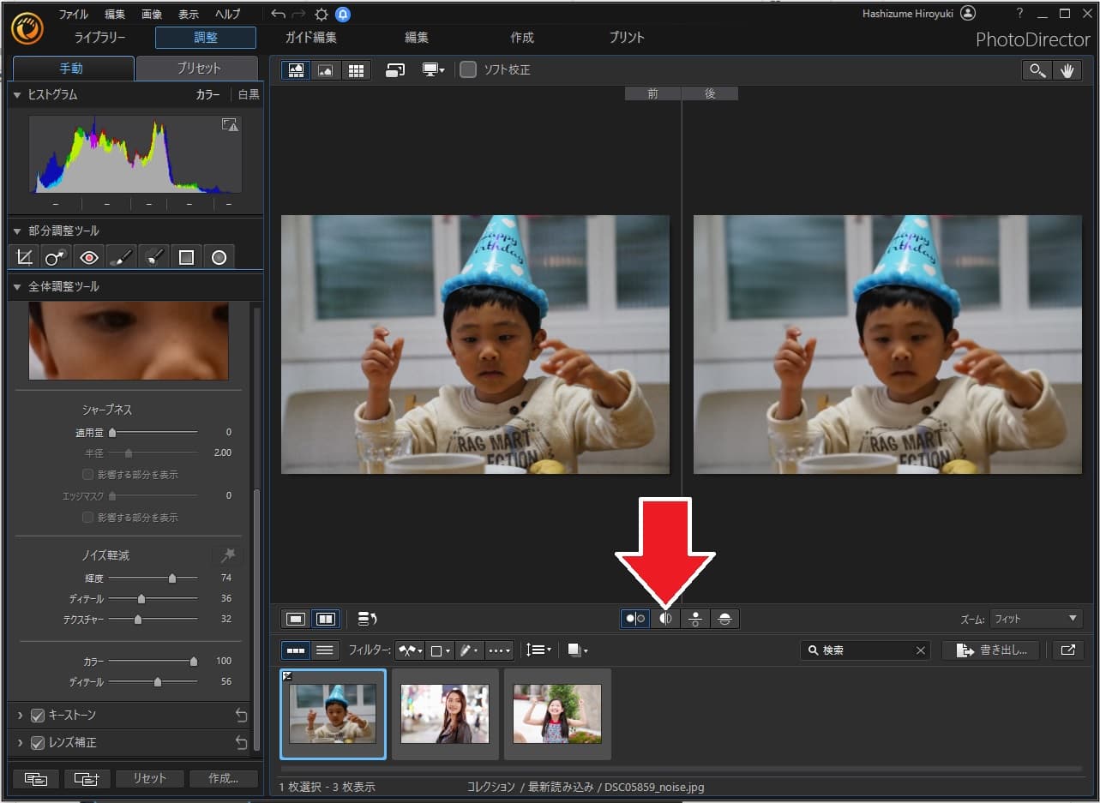Open the プリント module
The height and width of the screenshot is (803, 1100).
(x=627, y=38)
